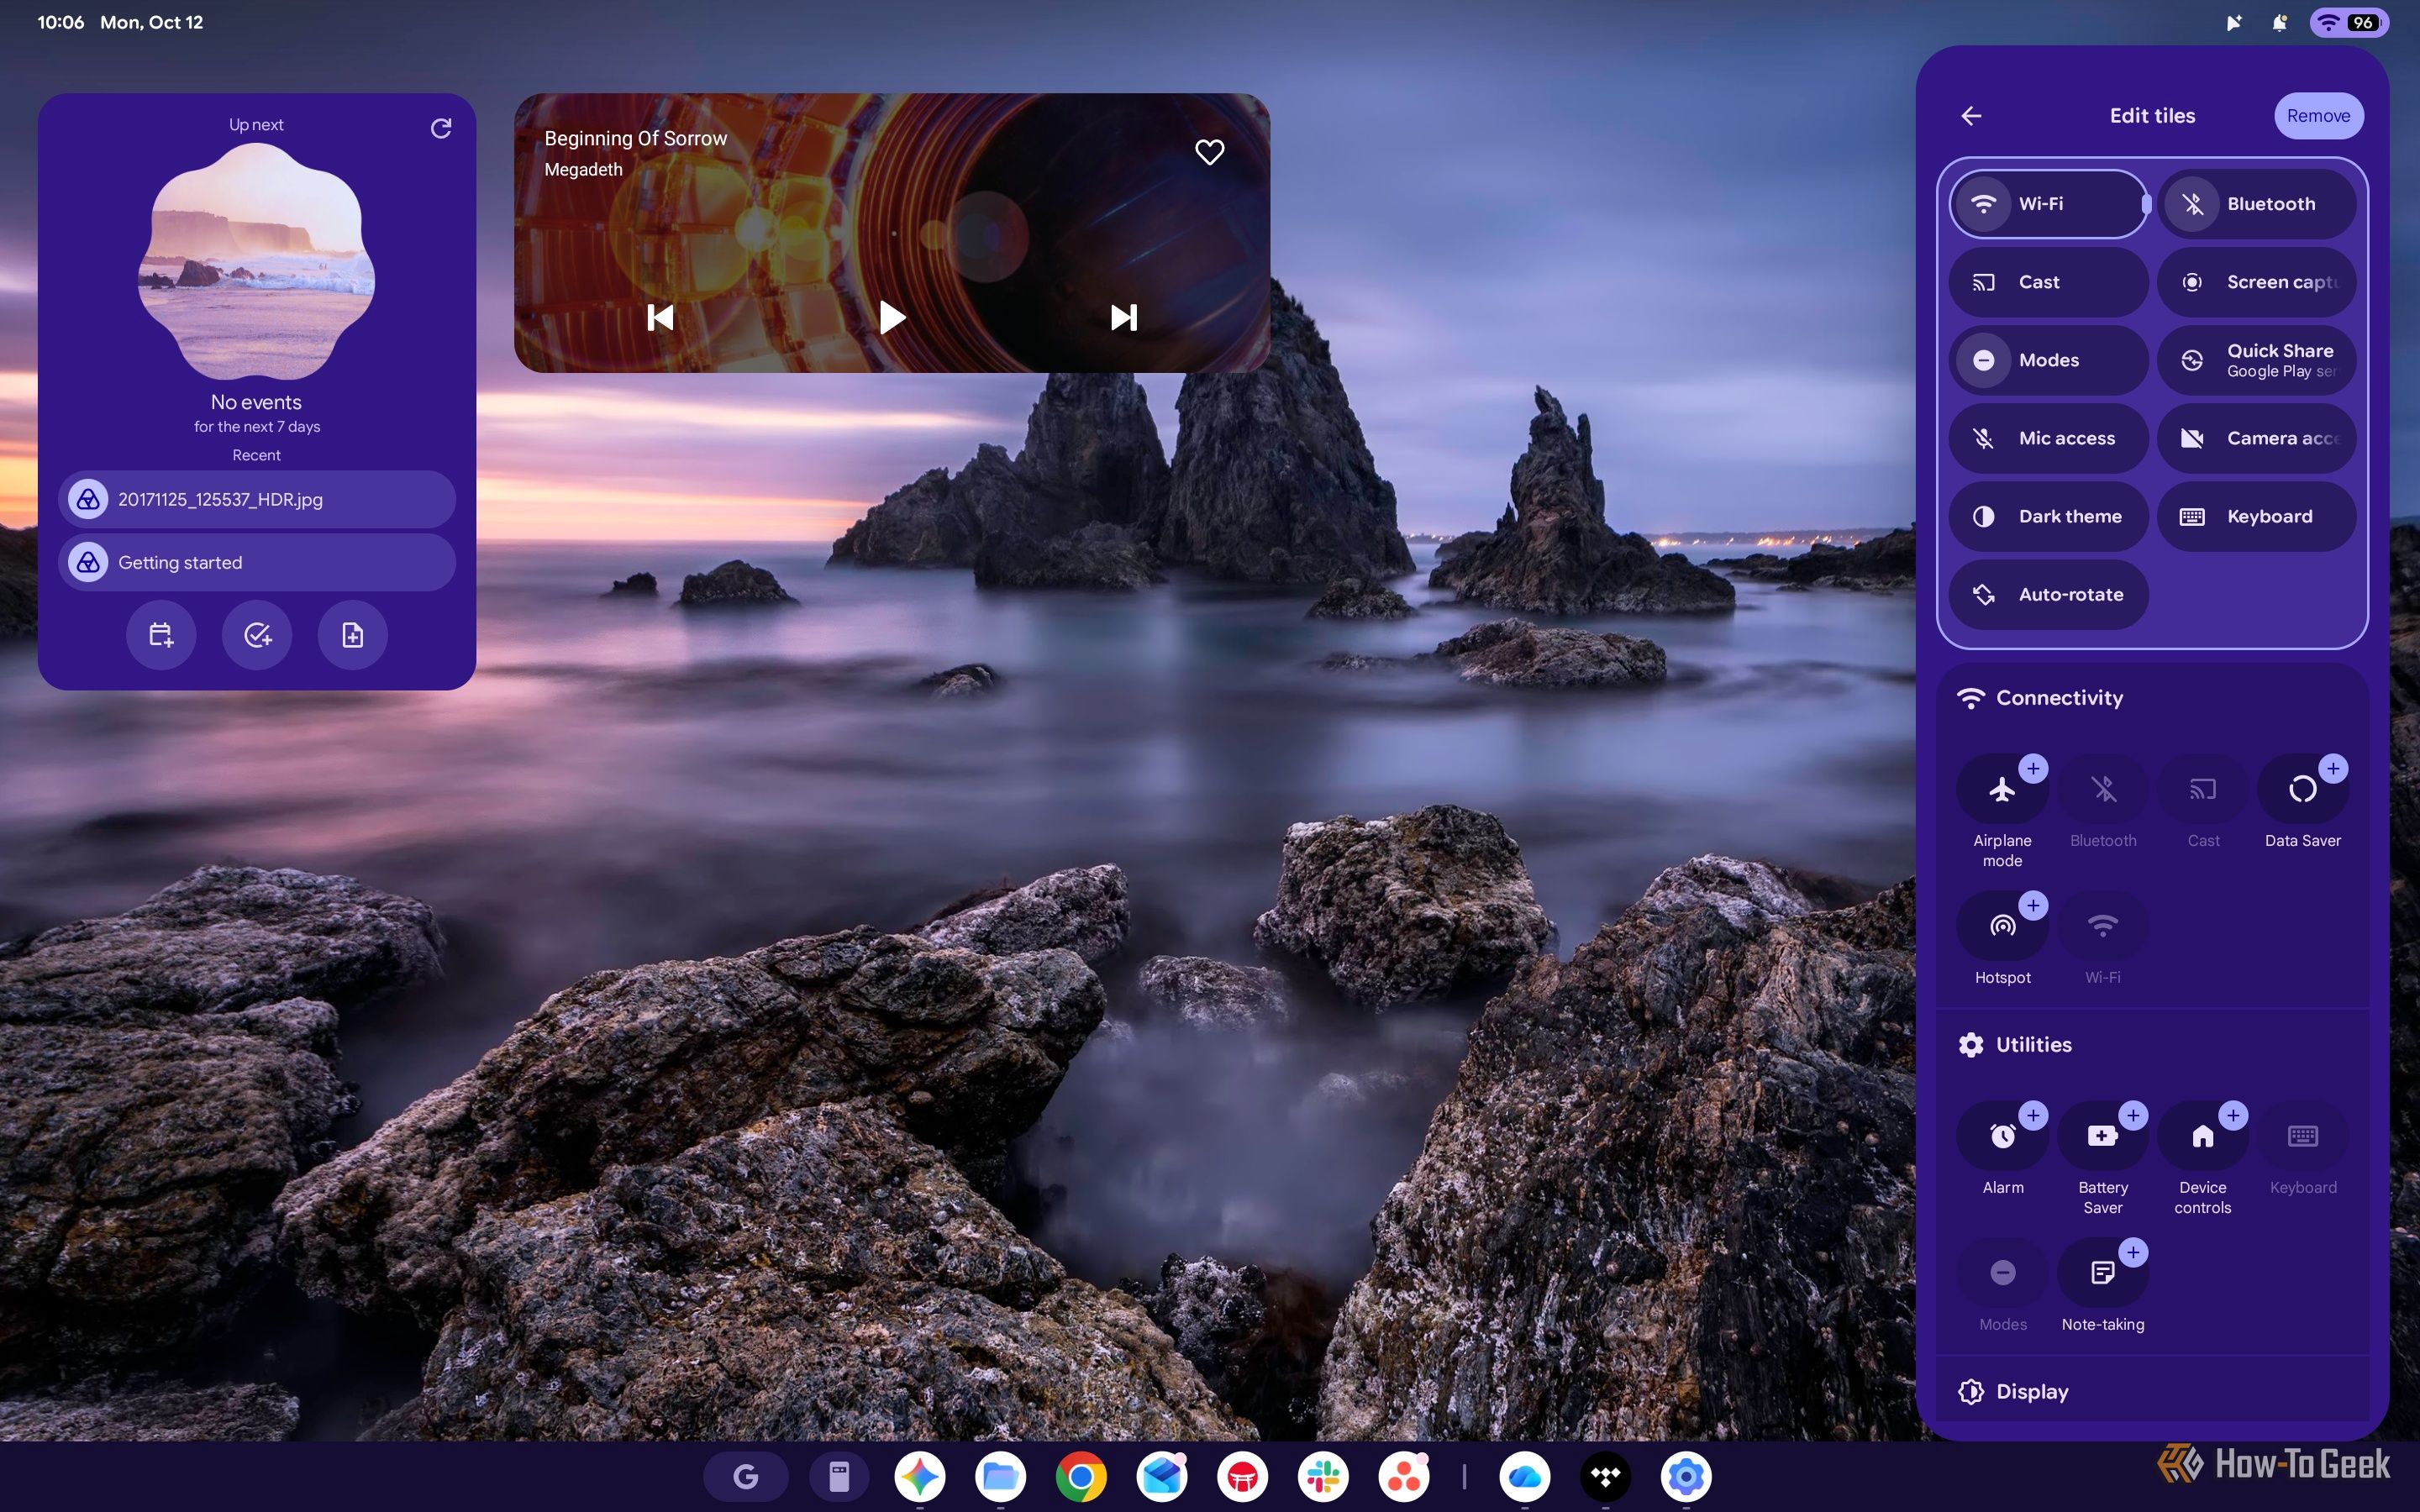Image resolution: width=2420 pixels, height=1512 pixels.
Task: Open Files app from the taskbar
Action: click(x=1001, y=1476)
